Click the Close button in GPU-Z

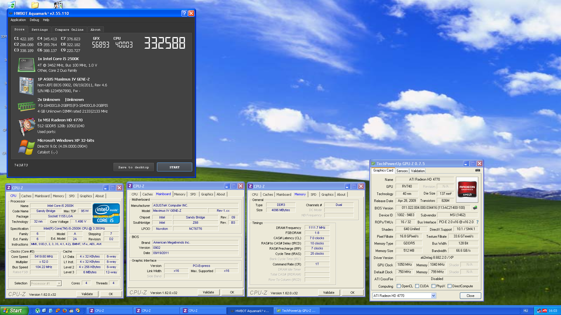click(x=470, y=296)
